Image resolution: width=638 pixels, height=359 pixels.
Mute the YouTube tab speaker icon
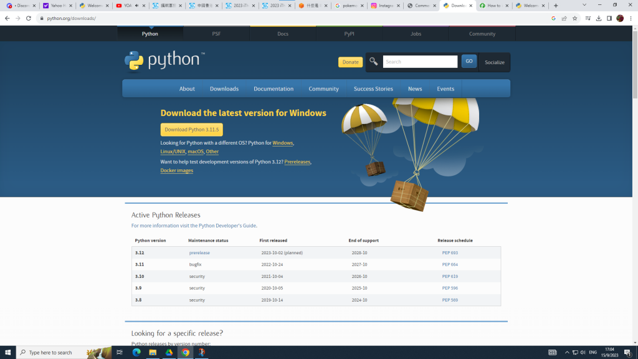point(136,6)
